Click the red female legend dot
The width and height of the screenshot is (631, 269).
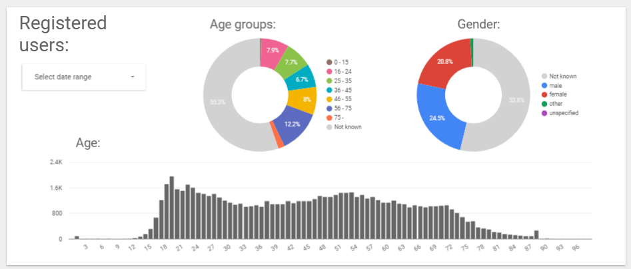(x=544, y=95)
